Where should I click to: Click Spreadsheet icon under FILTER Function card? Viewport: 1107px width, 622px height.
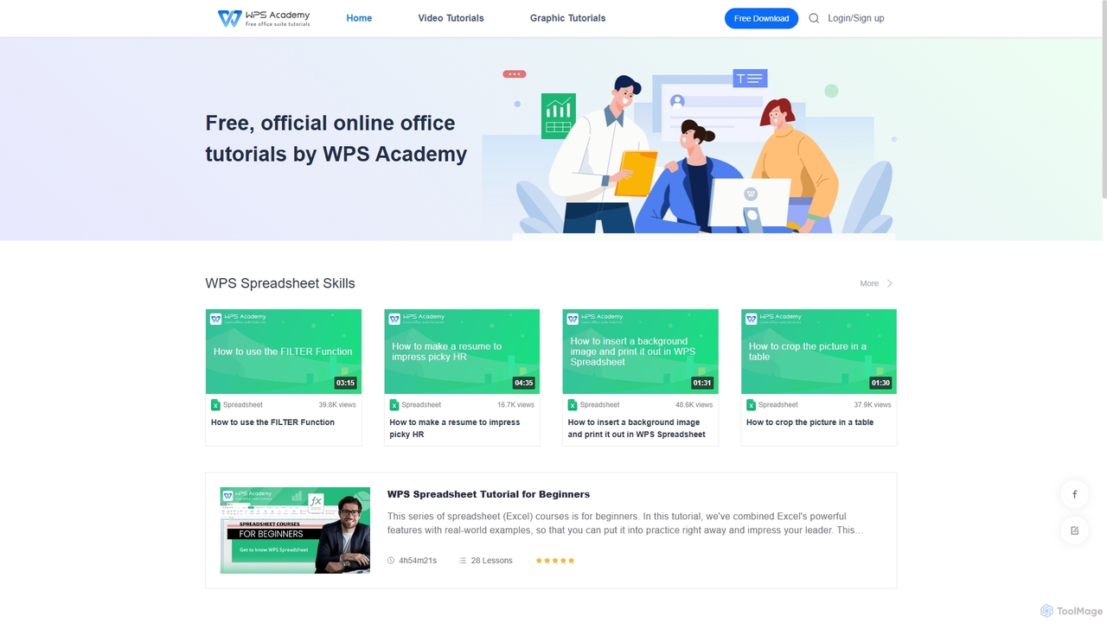[x=215, y=405]
